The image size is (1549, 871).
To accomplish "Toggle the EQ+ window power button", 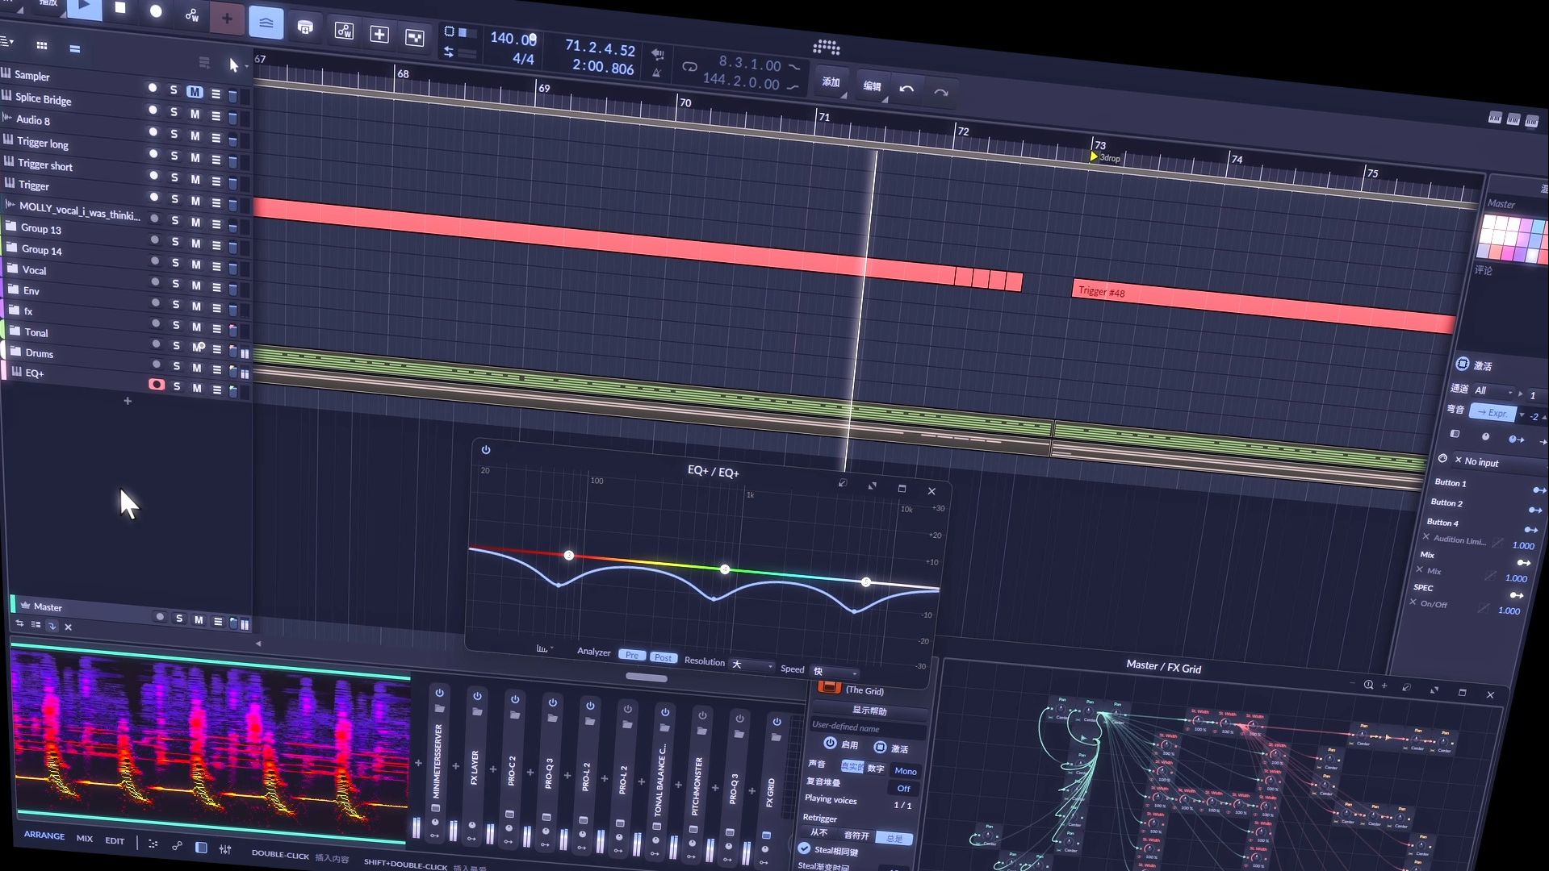I will (x=485, y=450).
